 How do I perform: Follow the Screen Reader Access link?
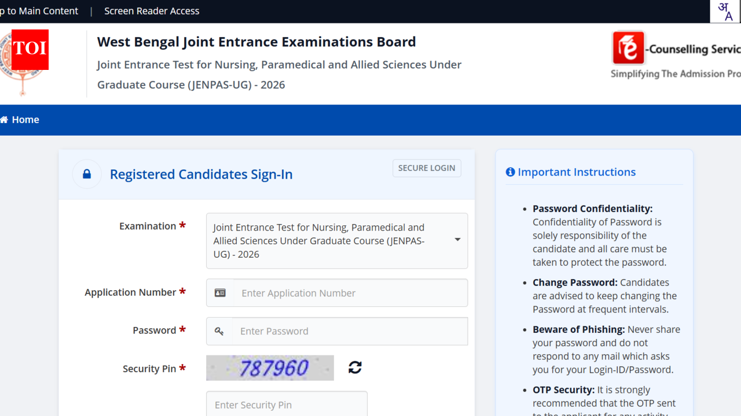152,11
